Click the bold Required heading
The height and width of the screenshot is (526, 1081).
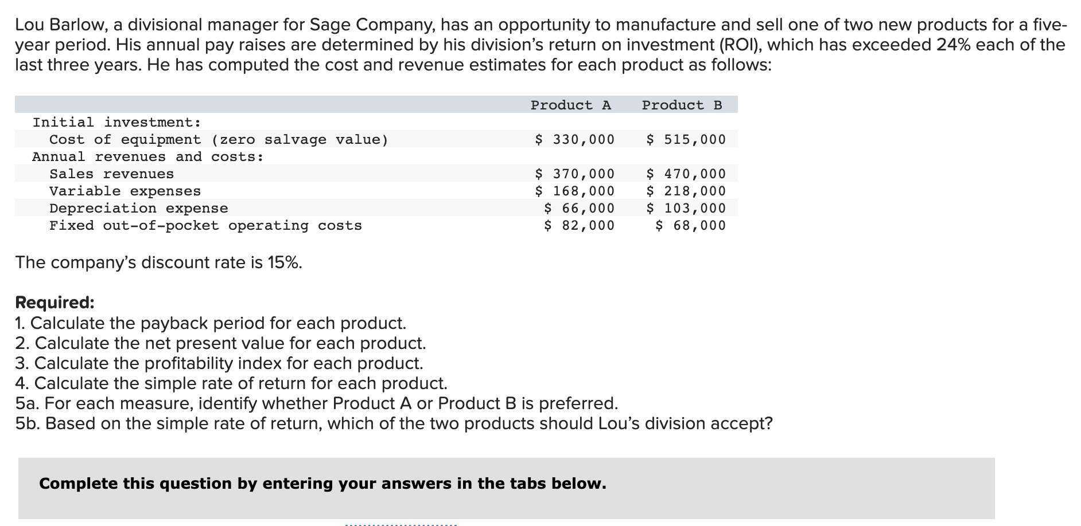(55, 303)
